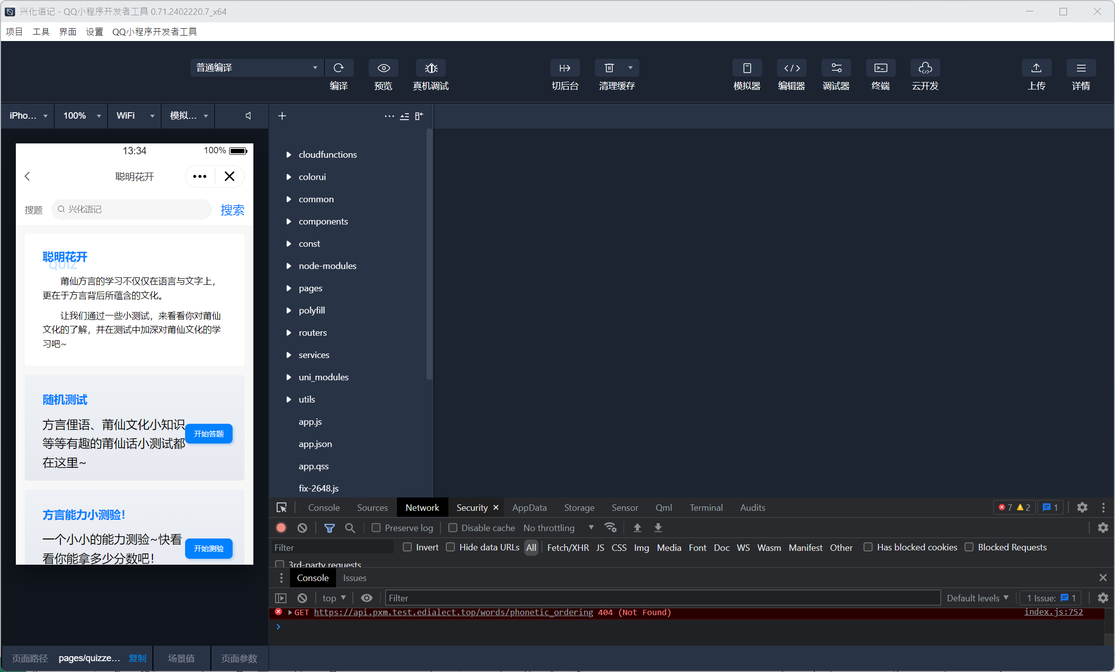The image size is (1115, 672).
Task: Expand the pages folder
Action: [x=310, y=288]
